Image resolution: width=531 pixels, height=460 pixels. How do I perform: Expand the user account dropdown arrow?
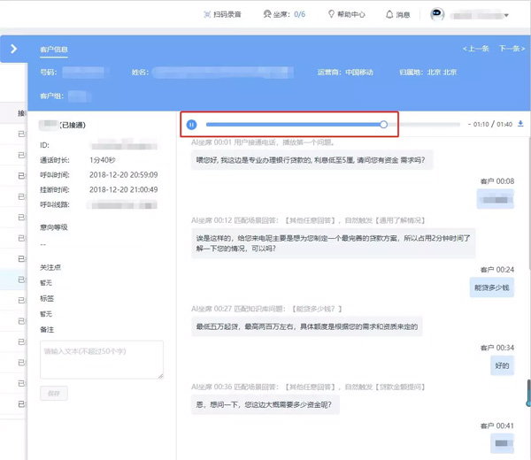[x=506, y=16]
